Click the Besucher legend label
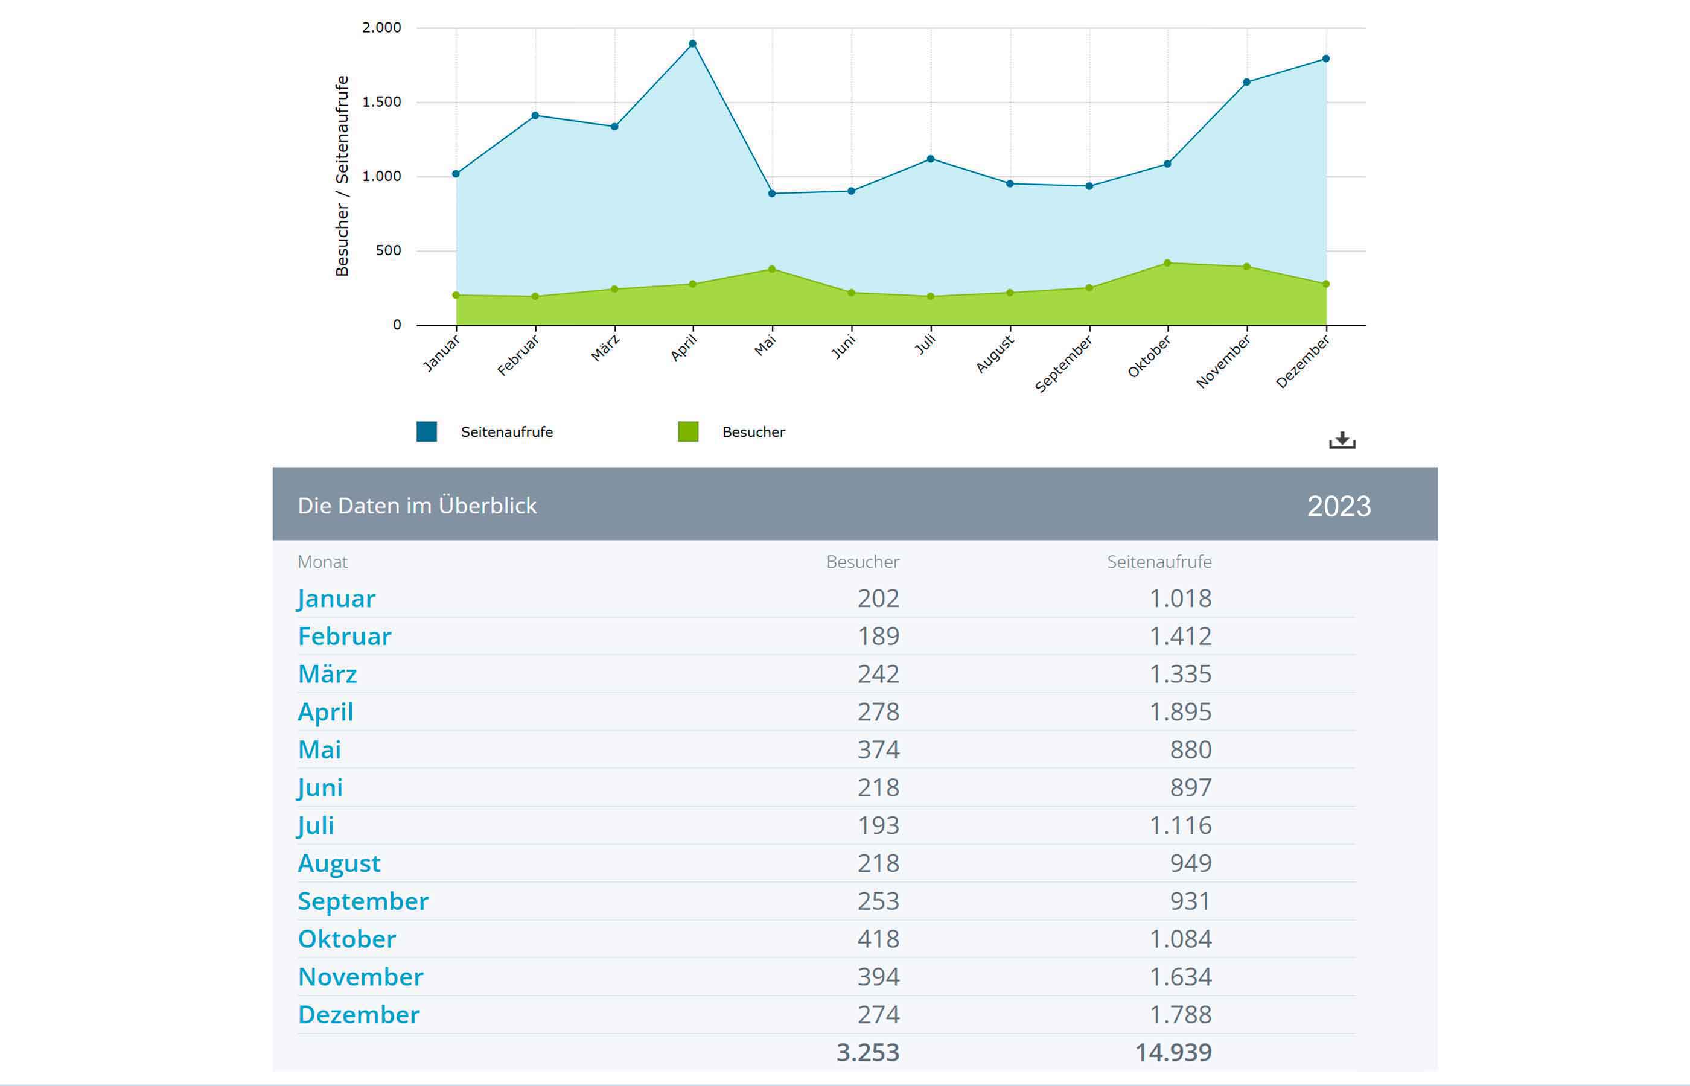This screenshot has width=1690, height=1086. pyautogui.click(x=753, y=432)
